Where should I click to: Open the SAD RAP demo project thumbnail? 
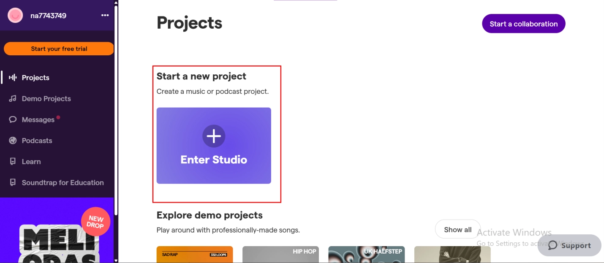click(x=194, y=255)
